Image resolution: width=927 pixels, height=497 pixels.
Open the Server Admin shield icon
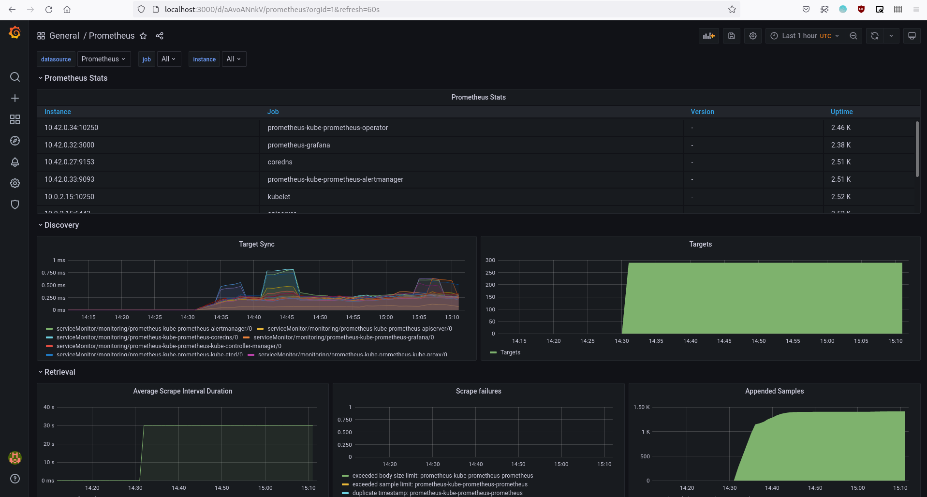(x=15, y=205)
